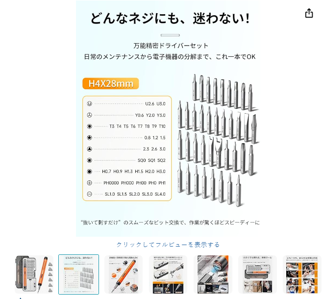Viewport: 323px width, 299px height.
Task: Click the PH0000 to PH1 Phillips row
Action: coord(126,183)
